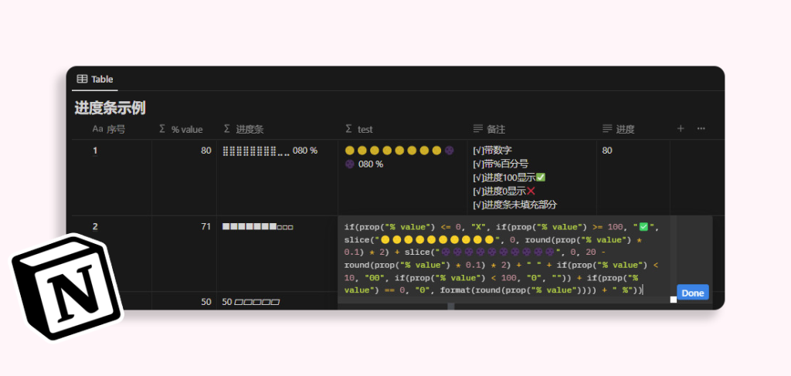
Task: Click the note line [√]进度100显示
Action: pos(509,178)
